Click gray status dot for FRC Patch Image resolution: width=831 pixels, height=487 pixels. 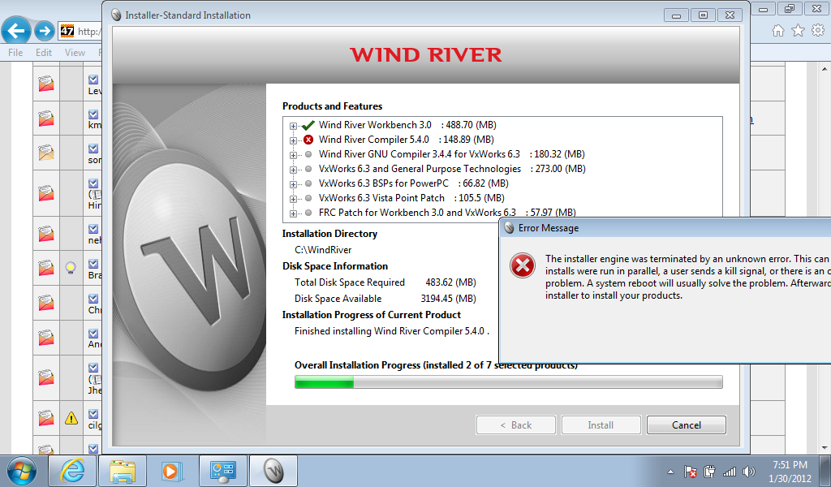tap(308, 213)
